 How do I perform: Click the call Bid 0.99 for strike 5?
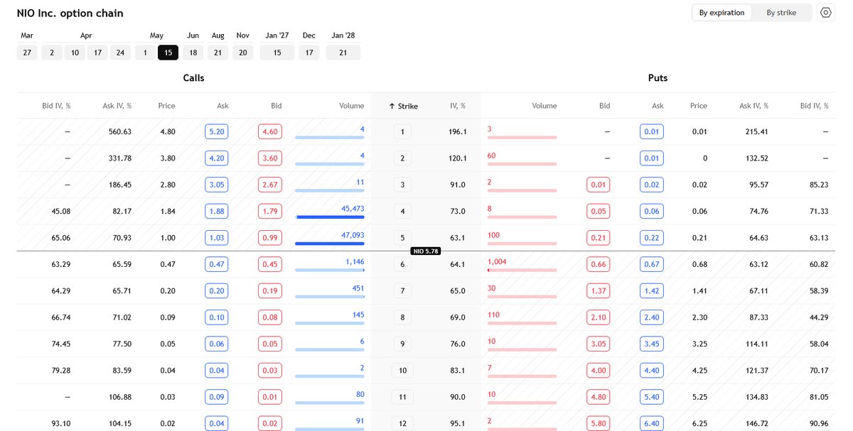point(270,237)
